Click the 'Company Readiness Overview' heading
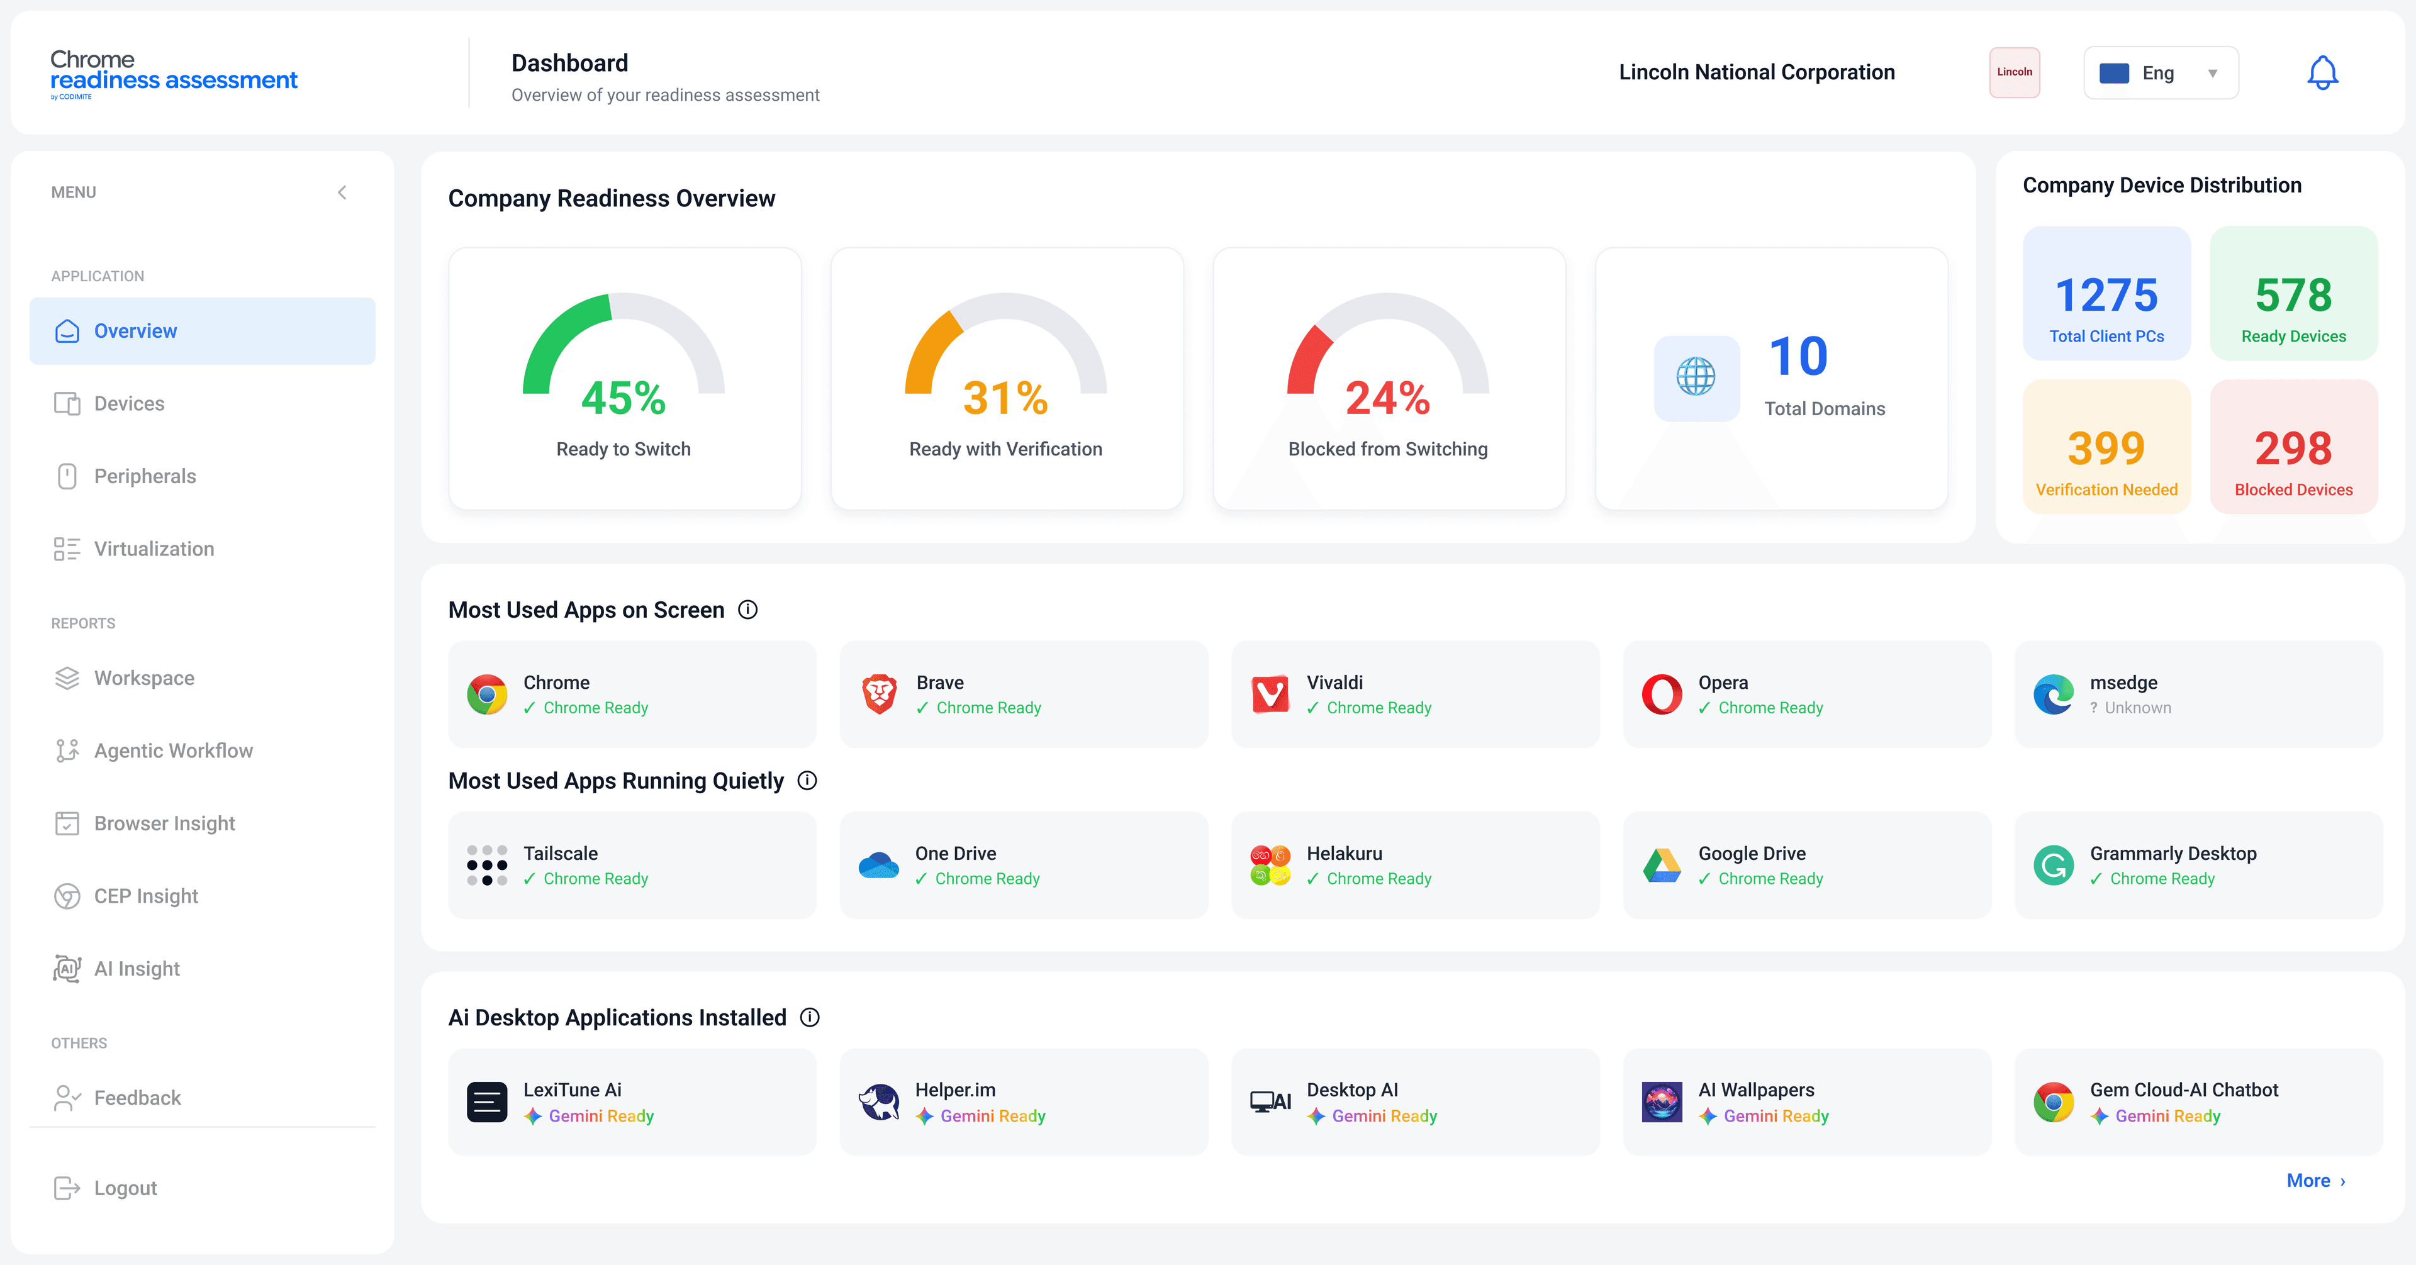The height and width of the screenshot is (1265, 2416). coord(612,199)
